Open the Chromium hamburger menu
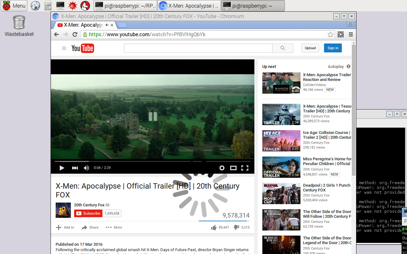The image size is (407, 254). 351,35
